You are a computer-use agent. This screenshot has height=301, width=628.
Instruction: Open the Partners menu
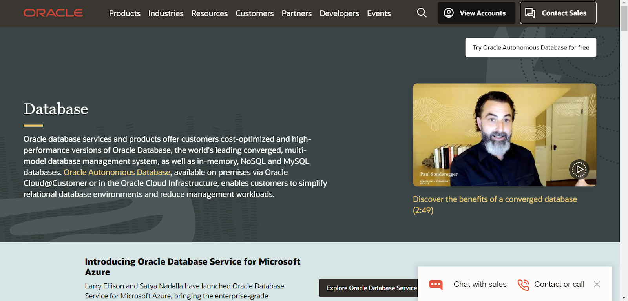(x=297, y=13)
